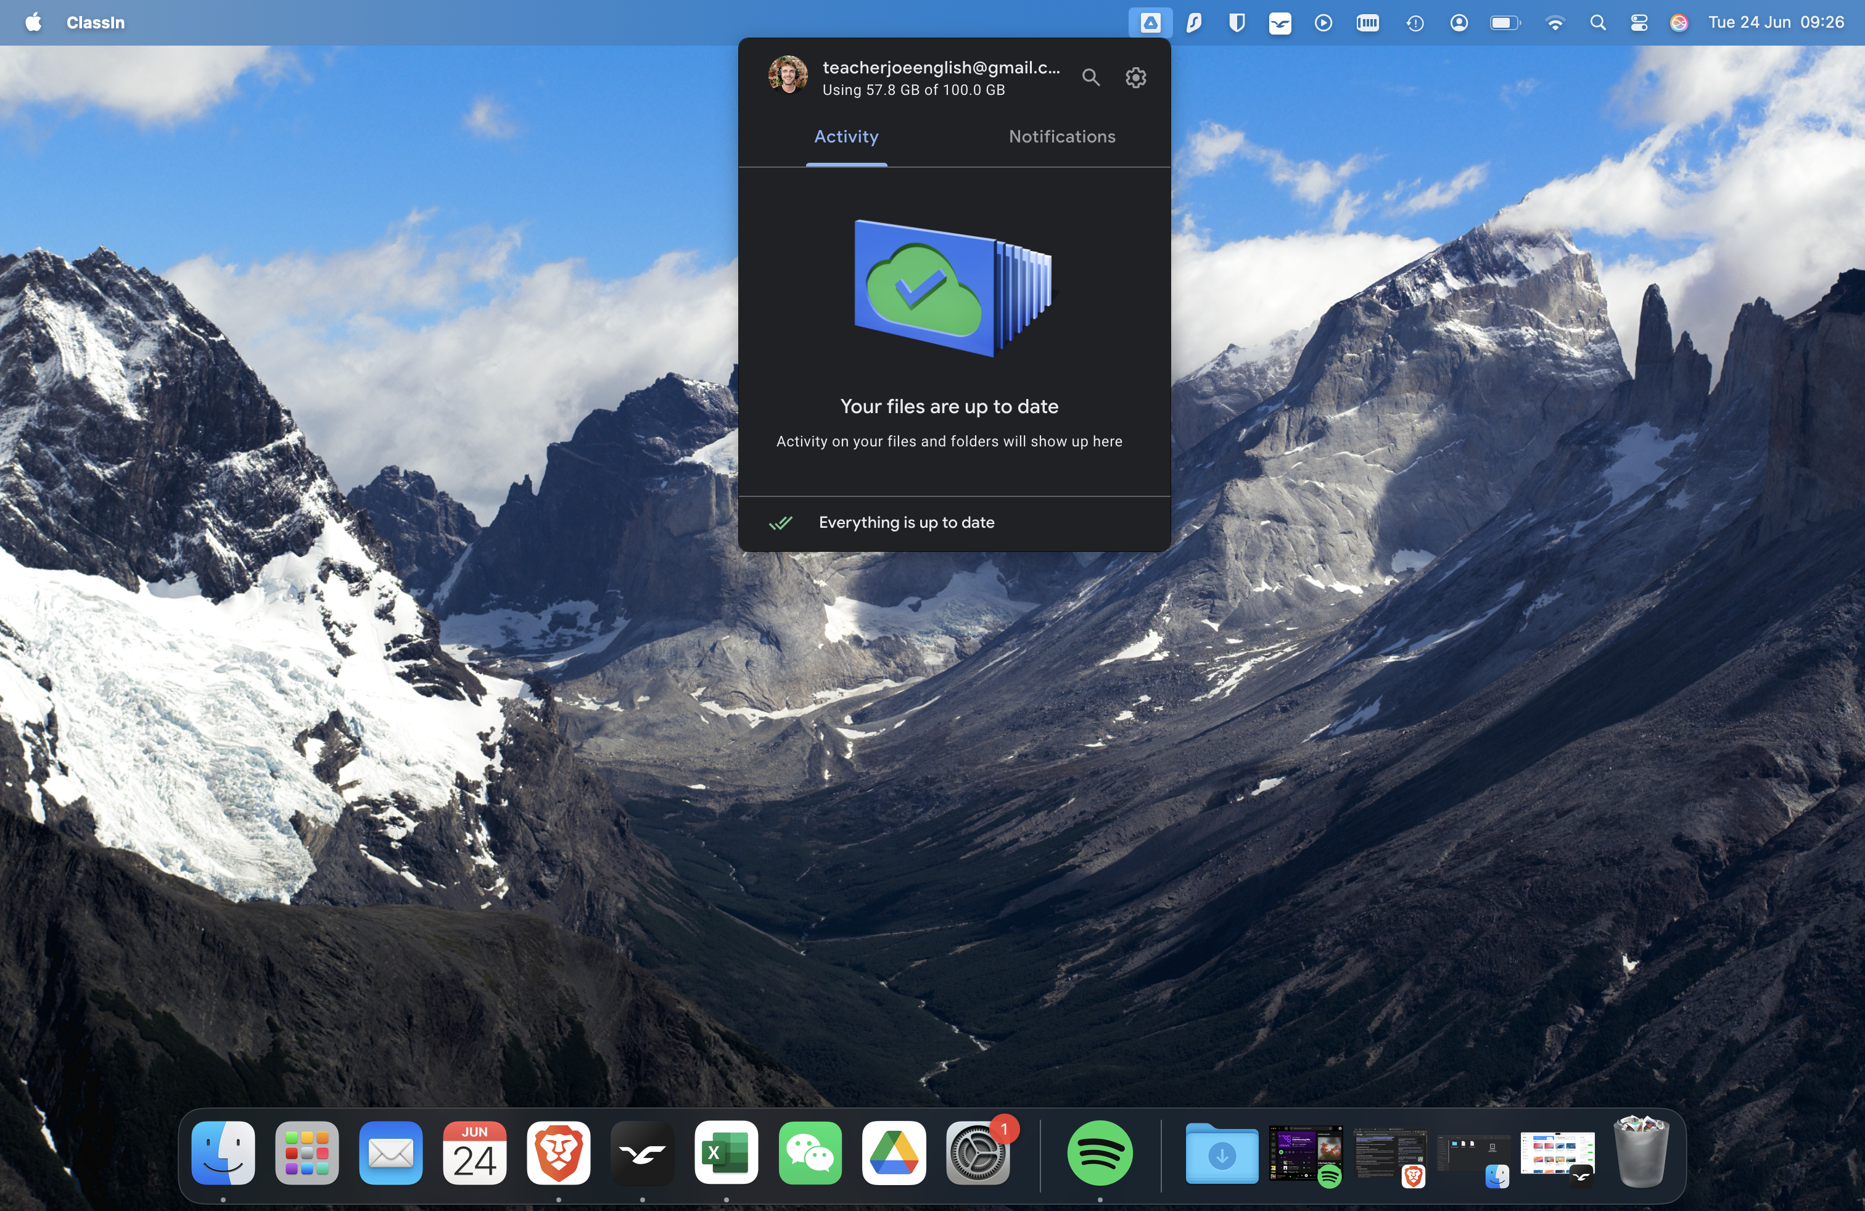Open the Apple menu
This screenshot has width=1865, height=1211.
pyautogui.click(x=33, y=23)
